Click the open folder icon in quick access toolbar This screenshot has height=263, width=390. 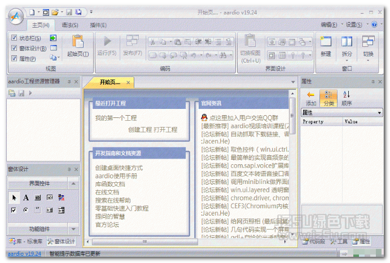pyautogui.click(x=55, y=12)
